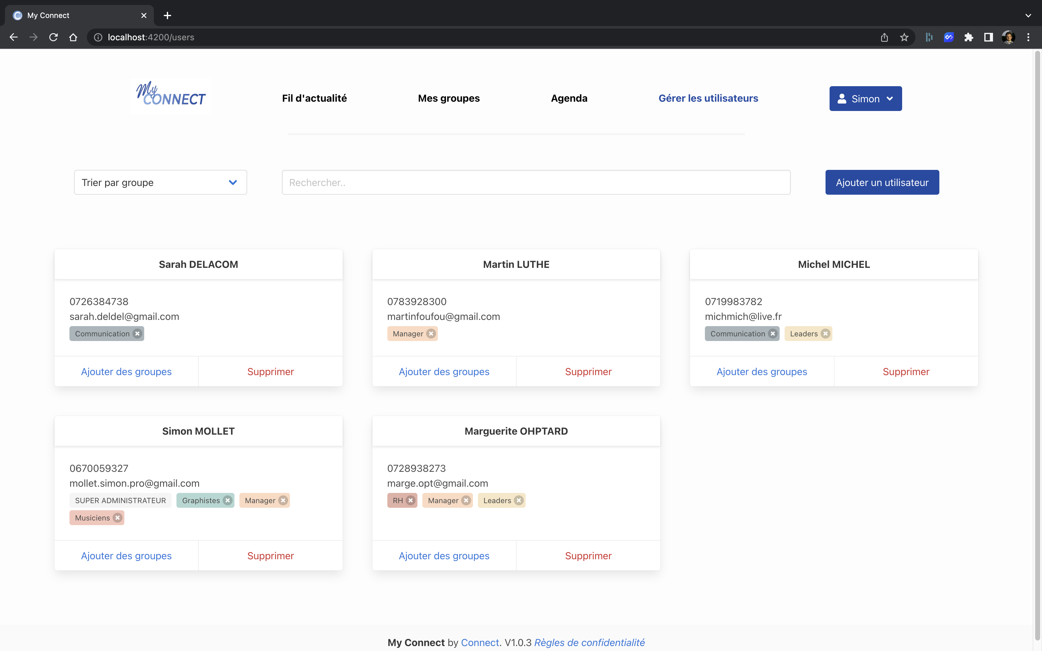The width and height of the screenshot is (1042, 651).
Task: Click the browser profile avatar
Action: [1009, 37]
